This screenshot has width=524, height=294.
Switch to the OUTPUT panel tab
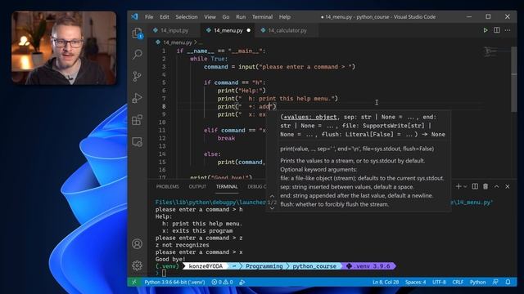click(197, 187)
